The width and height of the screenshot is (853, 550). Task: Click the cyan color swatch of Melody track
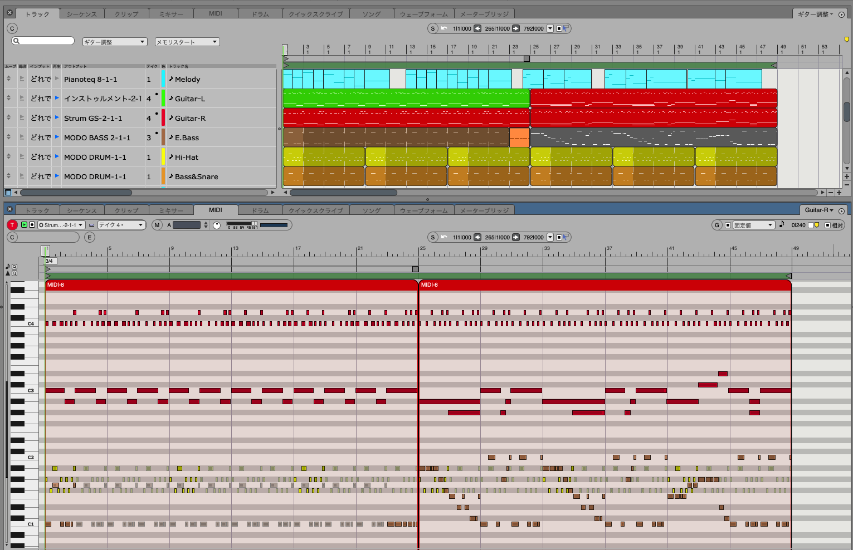tap(163, 79)
